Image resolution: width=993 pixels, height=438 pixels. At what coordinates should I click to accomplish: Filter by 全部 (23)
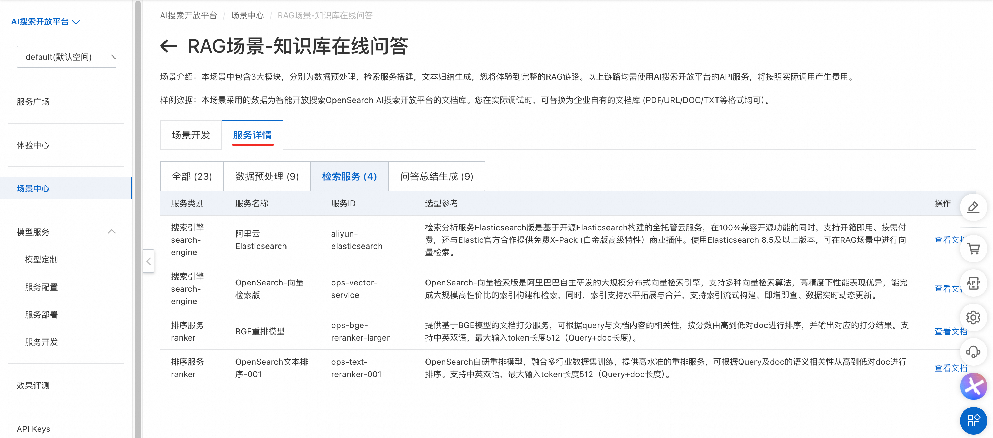[x=192, y=176]
